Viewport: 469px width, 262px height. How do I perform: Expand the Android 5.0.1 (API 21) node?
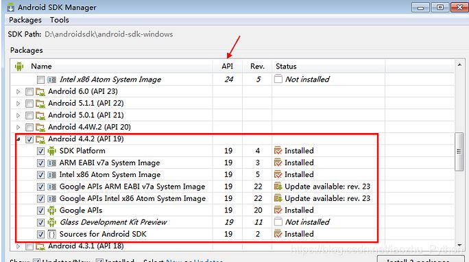[x=18, y=115]
